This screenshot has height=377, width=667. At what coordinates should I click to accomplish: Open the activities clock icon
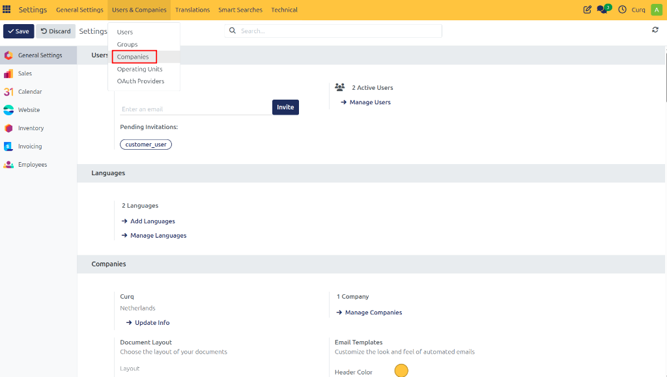click(x=622, y=9)
